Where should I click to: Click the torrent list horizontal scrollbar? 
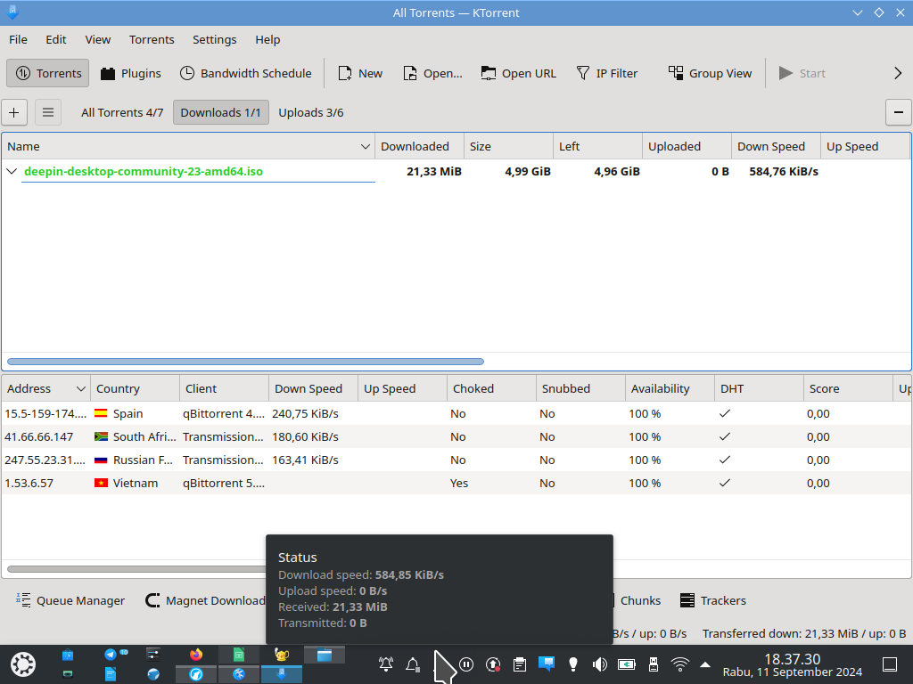[245, 362]
